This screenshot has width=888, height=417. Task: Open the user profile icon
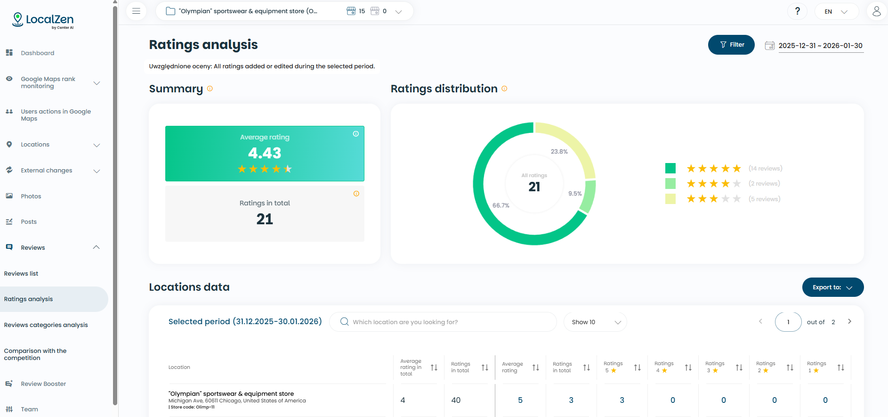coord(876,11)
